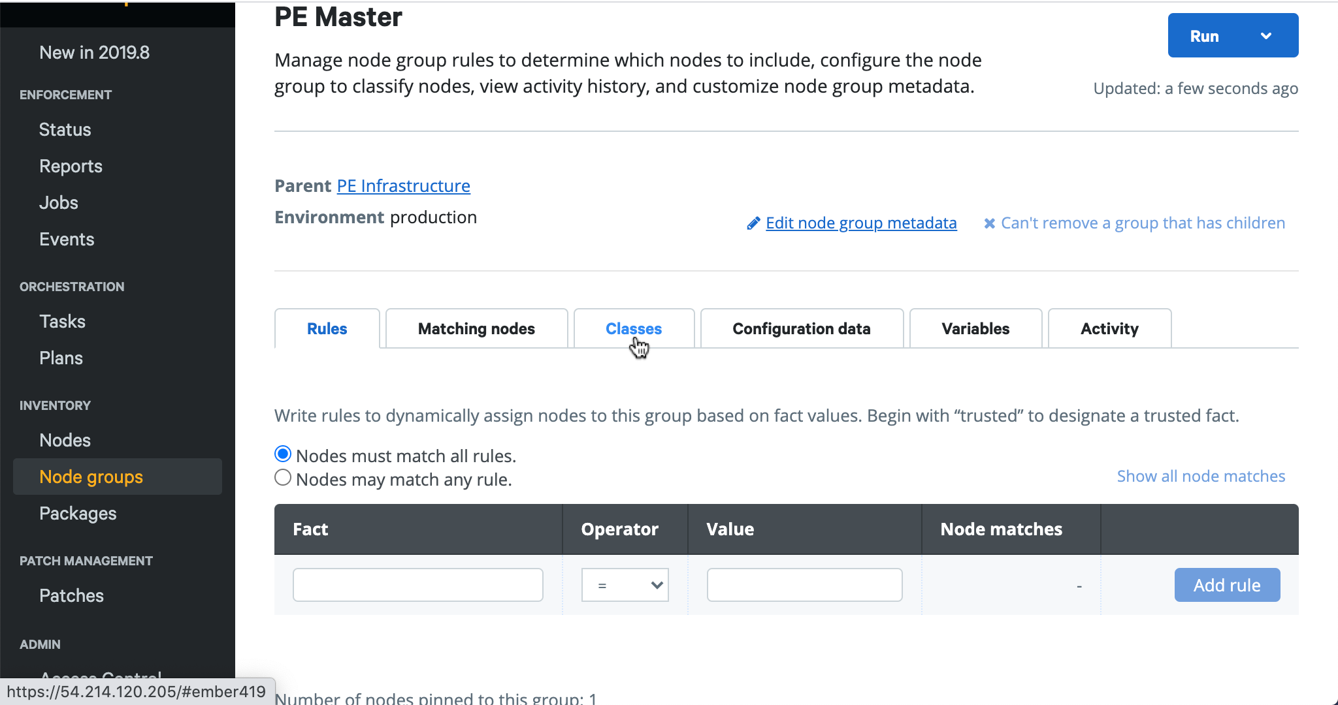The image size is (1338, 705).
Task: Switch to the Classes tab
Action: tap(634, 328)
